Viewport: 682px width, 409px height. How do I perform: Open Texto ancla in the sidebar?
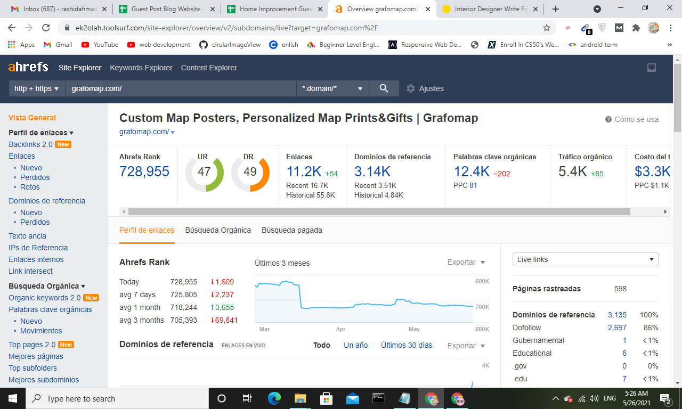[27, 236]
